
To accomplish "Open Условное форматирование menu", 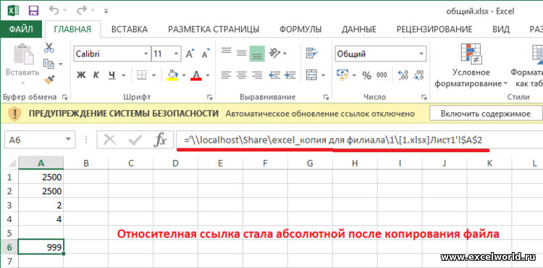I will coord(471,65).
